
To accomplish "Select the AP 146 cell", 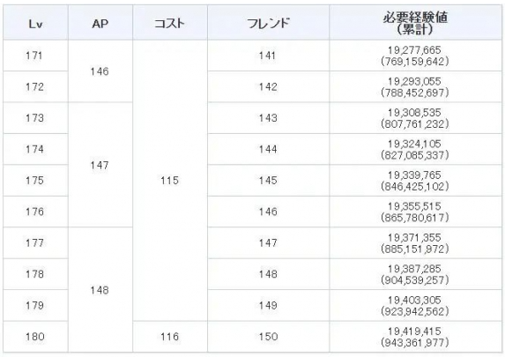I will tap(100, 71).
